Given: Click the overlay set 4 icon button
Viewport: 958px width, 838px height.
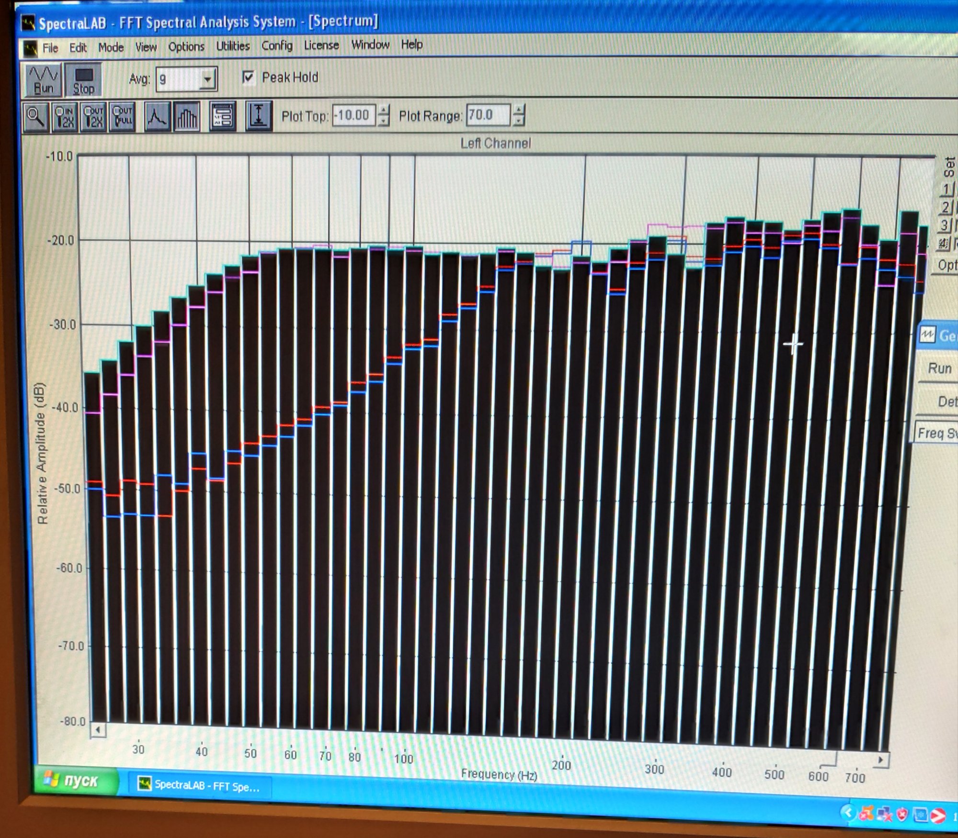Looking at the screenshot, I should [943, 244].
